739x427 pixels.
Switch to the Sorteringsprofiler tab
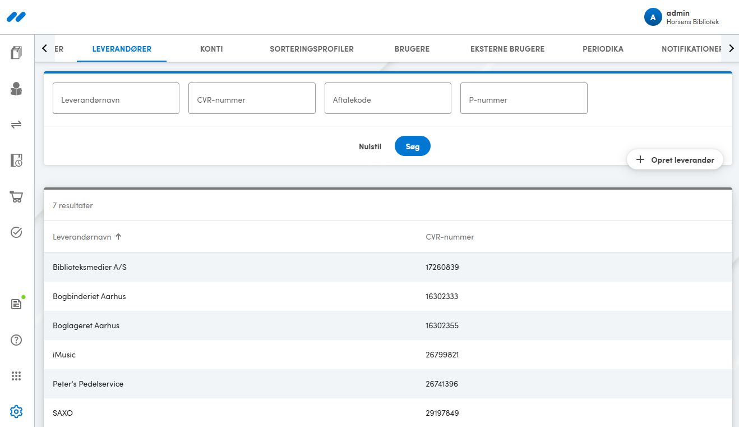(x=312, y=49)
